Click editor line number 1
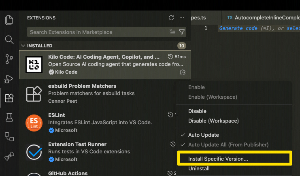The height and width of the screenshot is (176, 300). [x=206, y=28]
